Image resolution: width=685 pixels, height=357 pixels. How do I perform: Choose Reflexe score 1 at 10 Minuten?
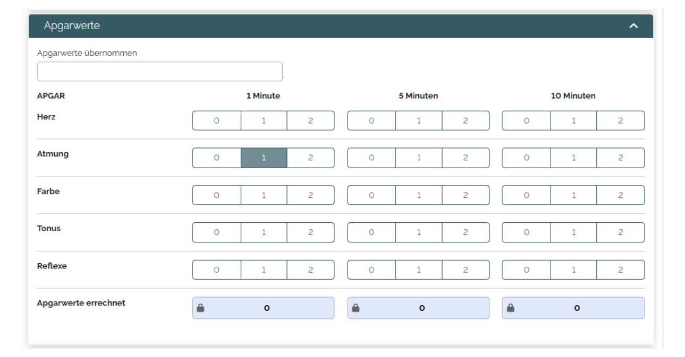pos(573,270)
